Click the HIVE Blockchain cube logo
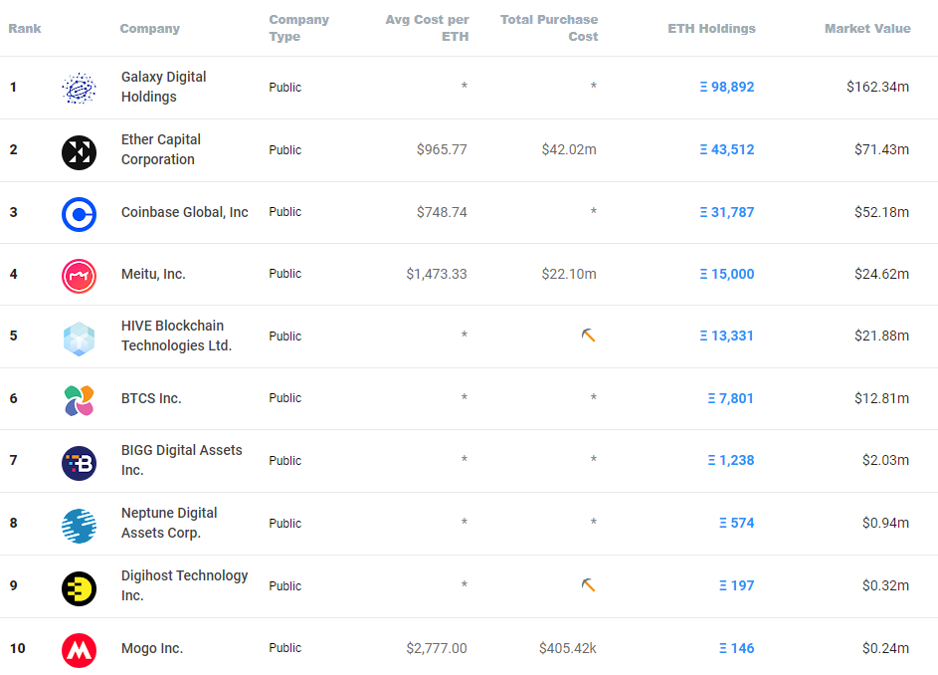Viewport: 938px width, 675px height. [79, 339]
